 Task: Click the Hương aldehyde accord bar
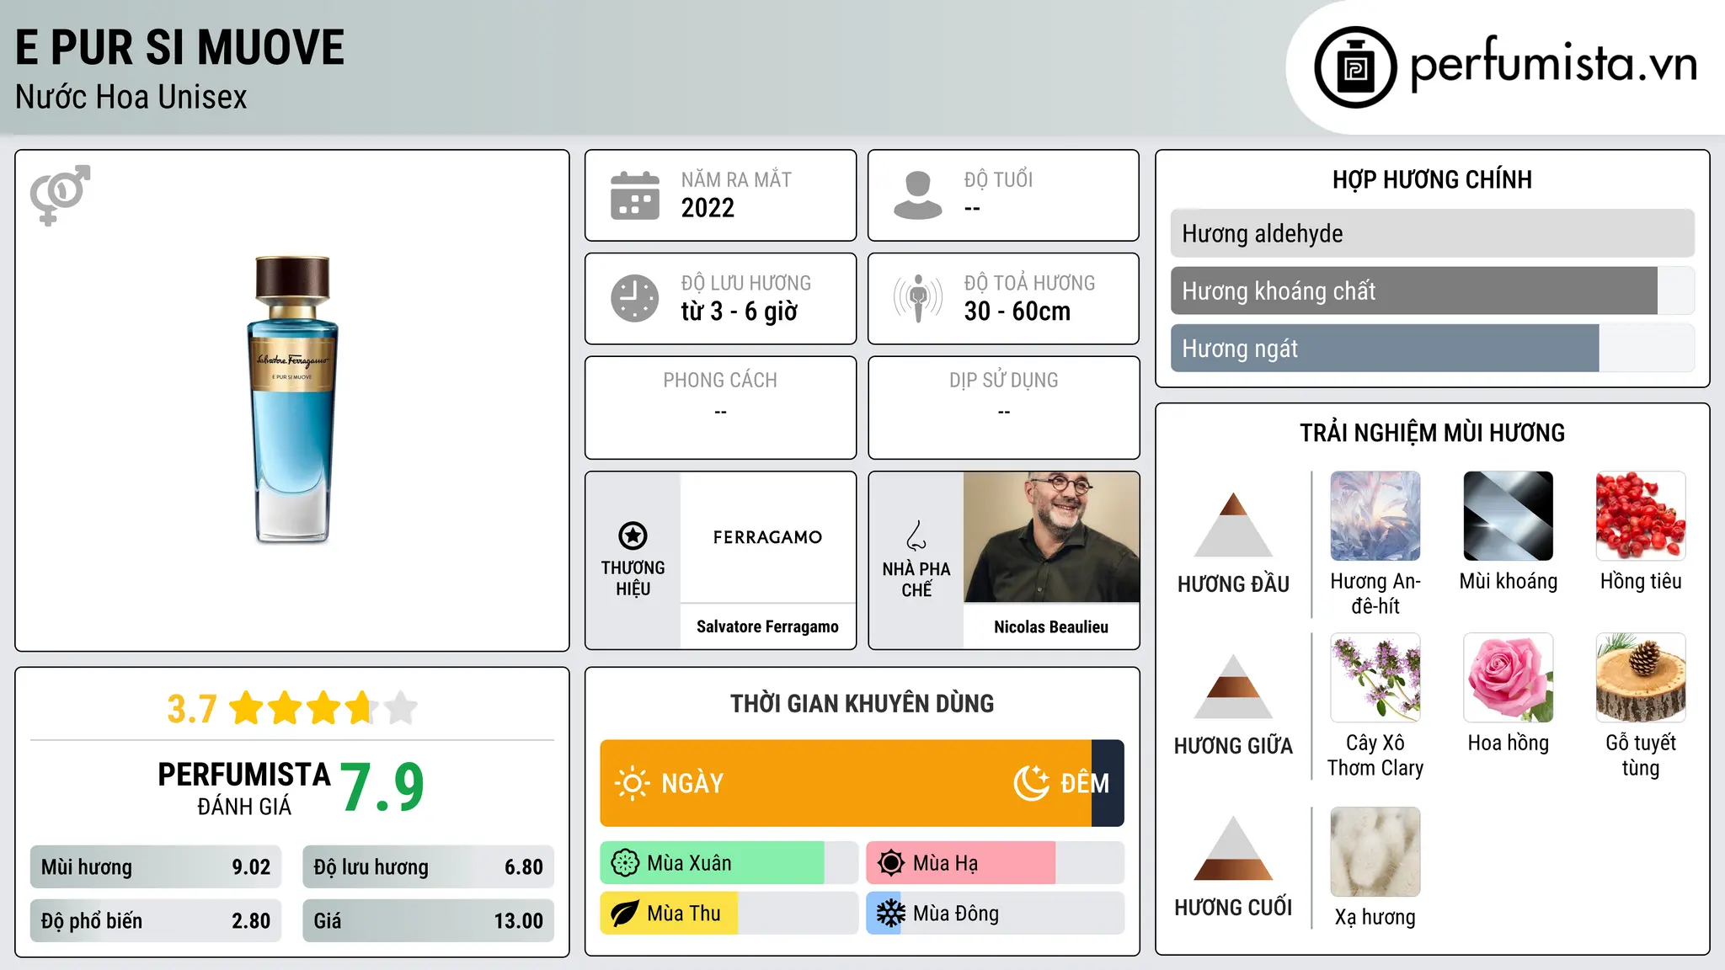[1433, 233]
